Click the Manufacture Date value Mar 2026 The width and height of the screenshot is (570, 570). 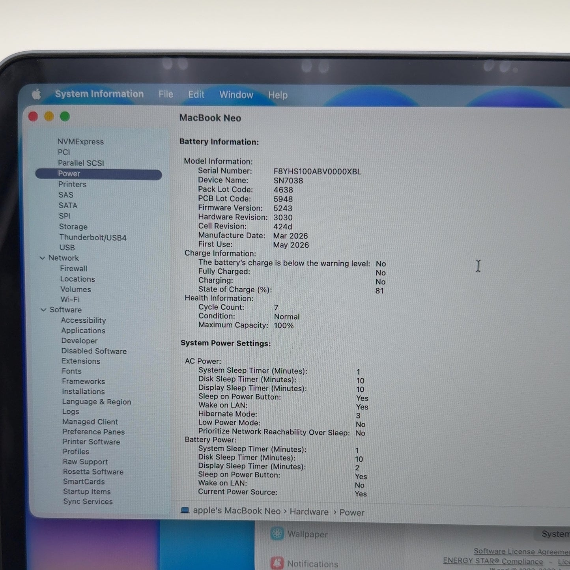290,236
